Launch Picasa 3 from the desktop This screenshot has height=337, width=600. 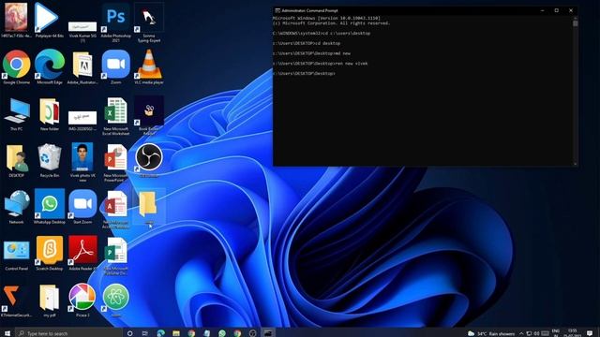82,300
